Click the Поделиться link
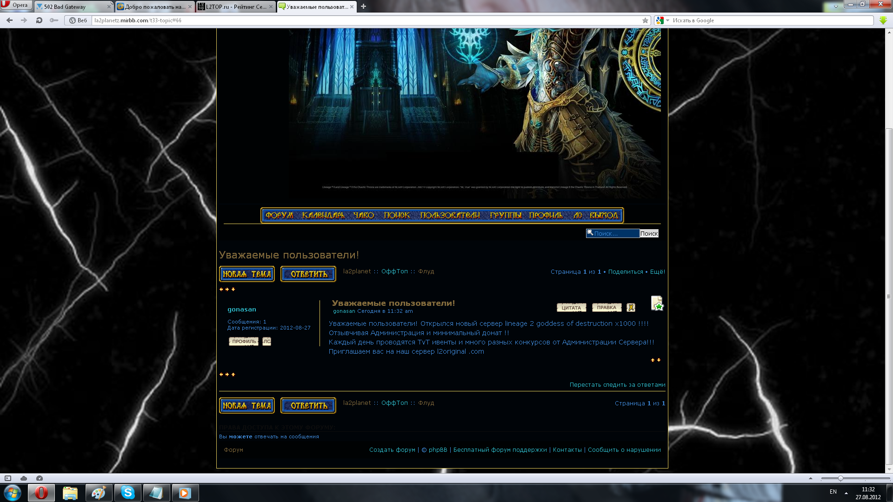 pyautogui.click(x=626, y=271)
